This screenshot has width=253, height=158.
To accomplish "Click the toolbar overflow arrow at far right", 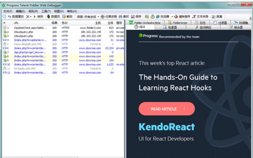I will click(x=251, y=18).
